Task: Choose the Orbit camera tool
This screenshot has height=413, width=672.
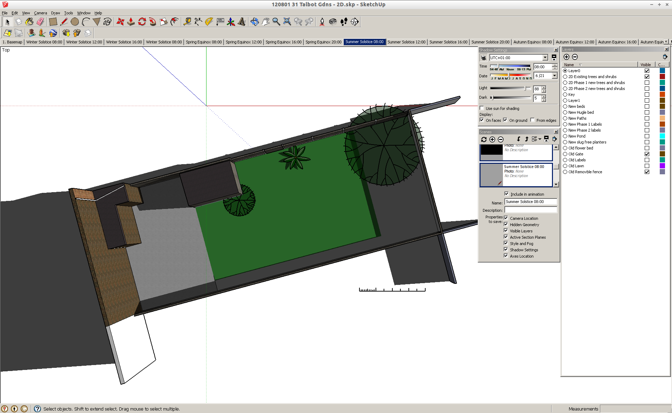Action: click(254, 22)
